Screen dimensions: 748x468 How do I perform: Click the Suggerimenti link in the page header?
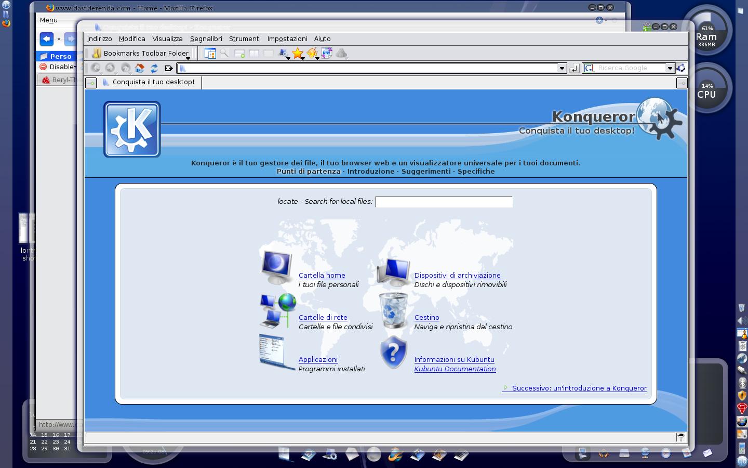point(426,171)
